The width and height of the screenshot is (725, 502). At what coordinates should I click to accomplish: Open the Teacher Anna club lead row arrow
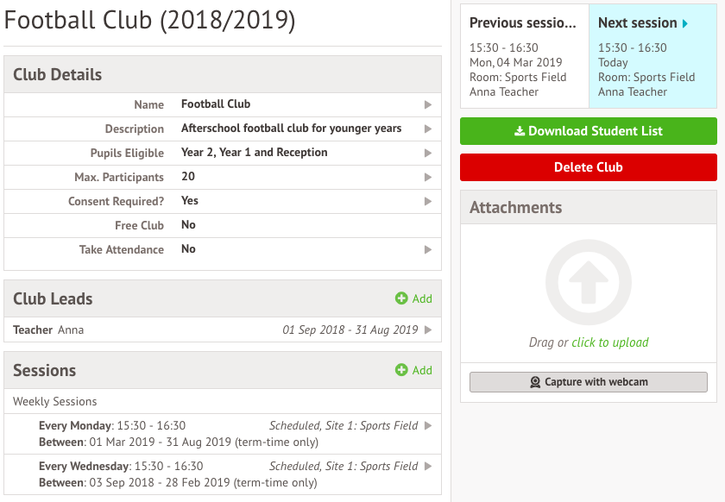point(428,329)
